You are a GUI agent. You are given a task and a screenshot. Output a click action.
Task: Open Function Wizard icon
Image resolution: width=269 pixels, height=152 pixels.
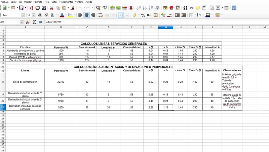(x=28, y=22)
